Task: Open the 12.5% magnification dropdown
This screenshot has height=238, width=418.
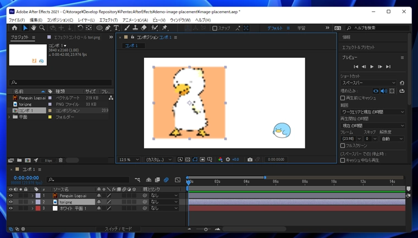Action: (129, 159)
